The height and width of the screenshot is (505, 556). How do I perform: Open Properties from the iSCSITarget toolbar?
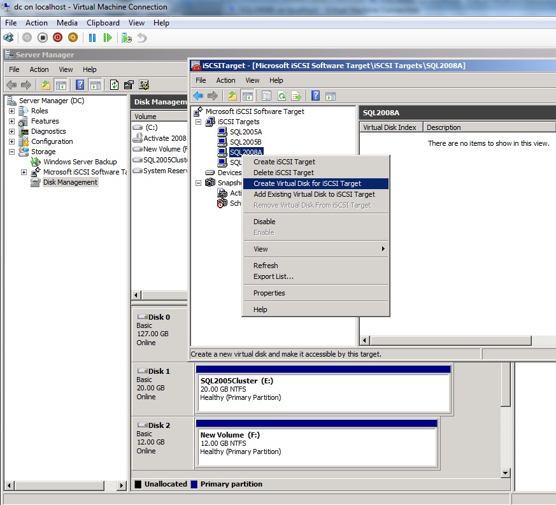(267, 96)
